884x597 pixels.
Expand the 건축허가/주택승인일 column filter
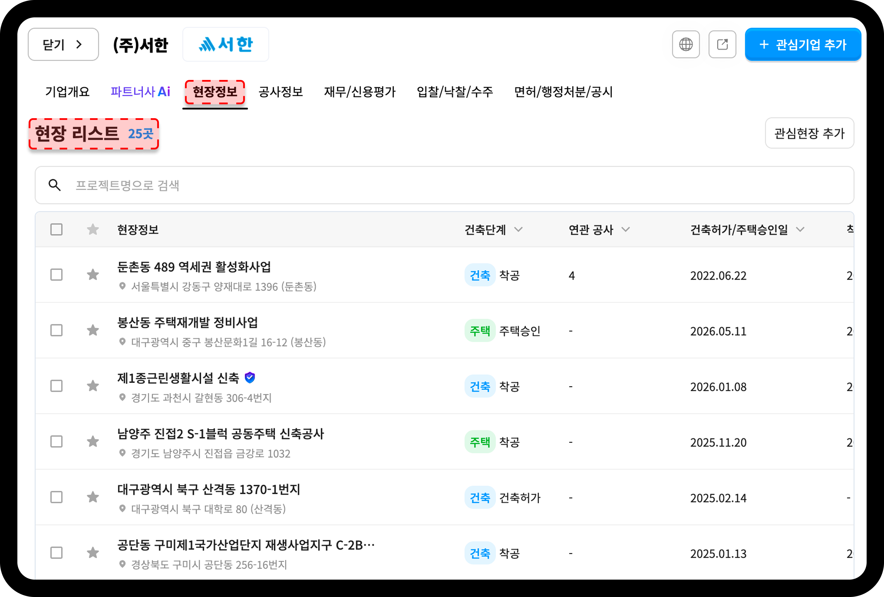800,229
